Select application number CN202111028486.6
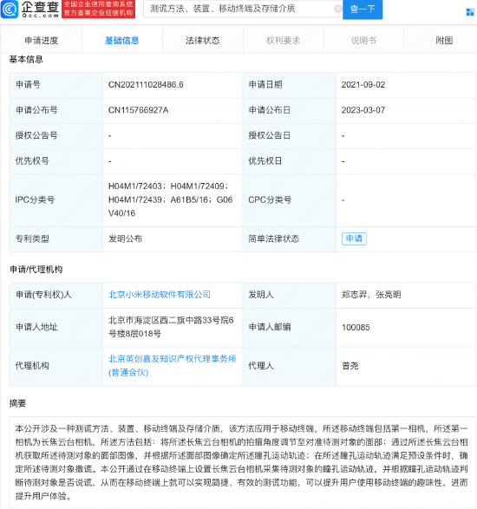The height and width of the screenshot is (509, 477). [146, 85]
